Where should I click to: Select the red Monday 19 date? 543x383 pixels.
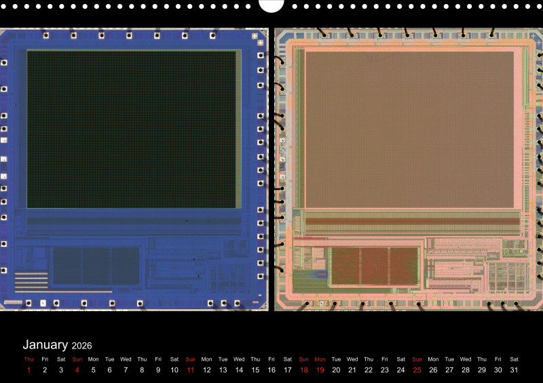coord(320,370)
